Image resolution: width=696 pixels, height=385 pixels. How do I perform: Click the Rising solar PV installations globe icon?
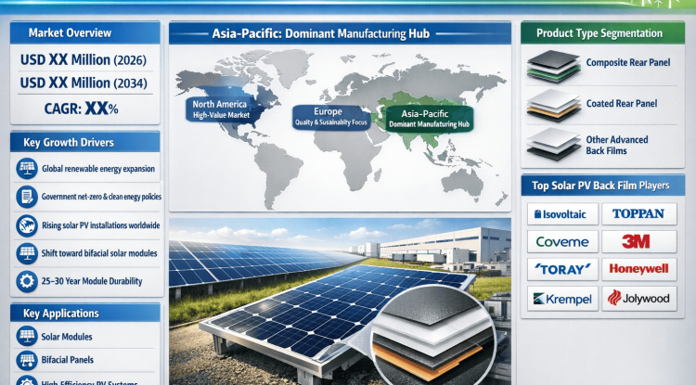(27, 225)
